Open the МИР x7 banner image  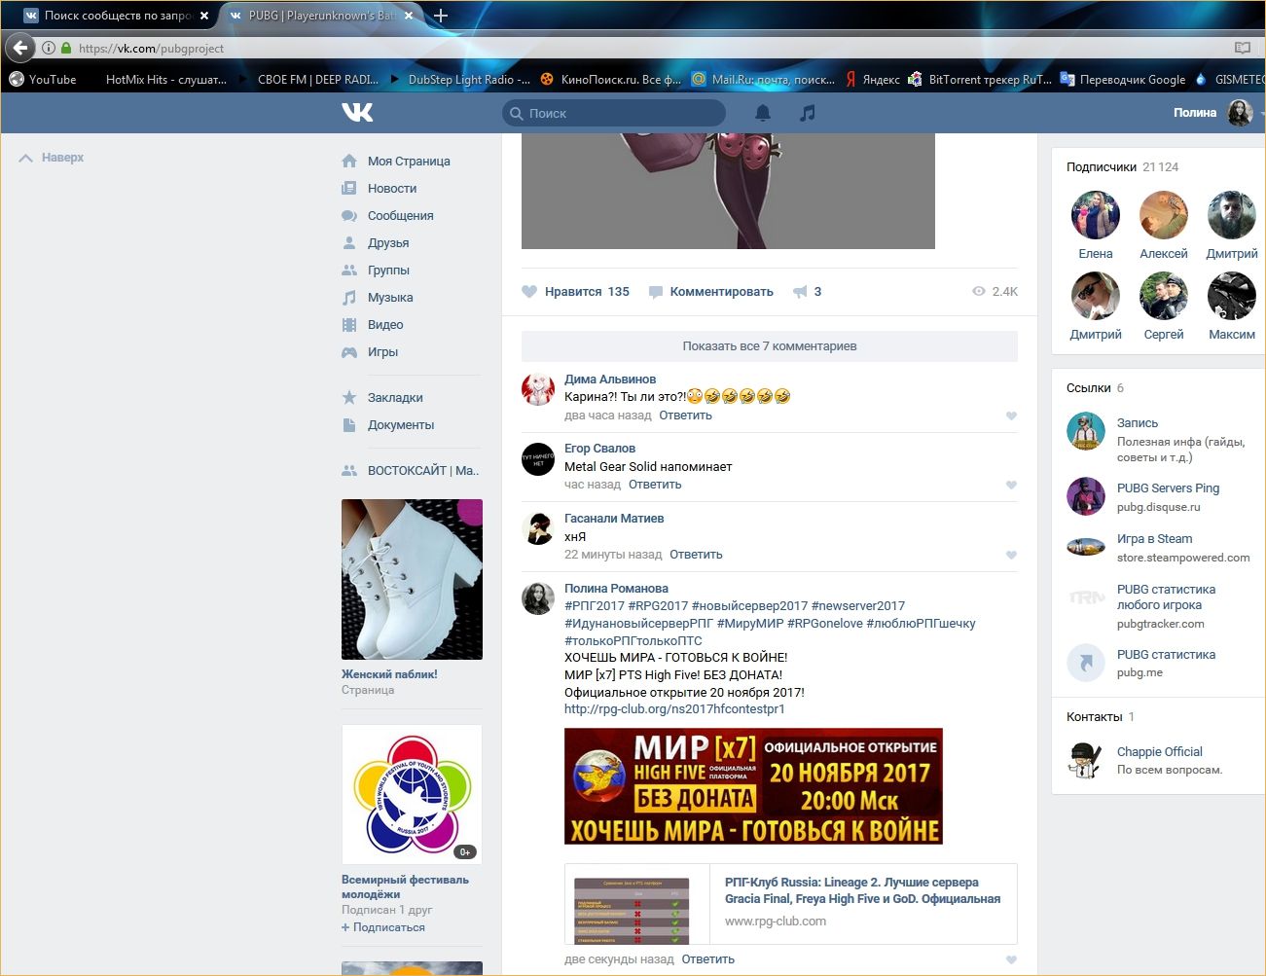[x=753, y=786]
